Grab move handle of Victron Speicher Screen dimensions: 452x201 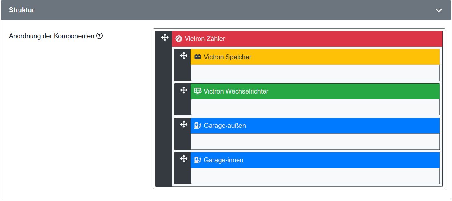184,56
